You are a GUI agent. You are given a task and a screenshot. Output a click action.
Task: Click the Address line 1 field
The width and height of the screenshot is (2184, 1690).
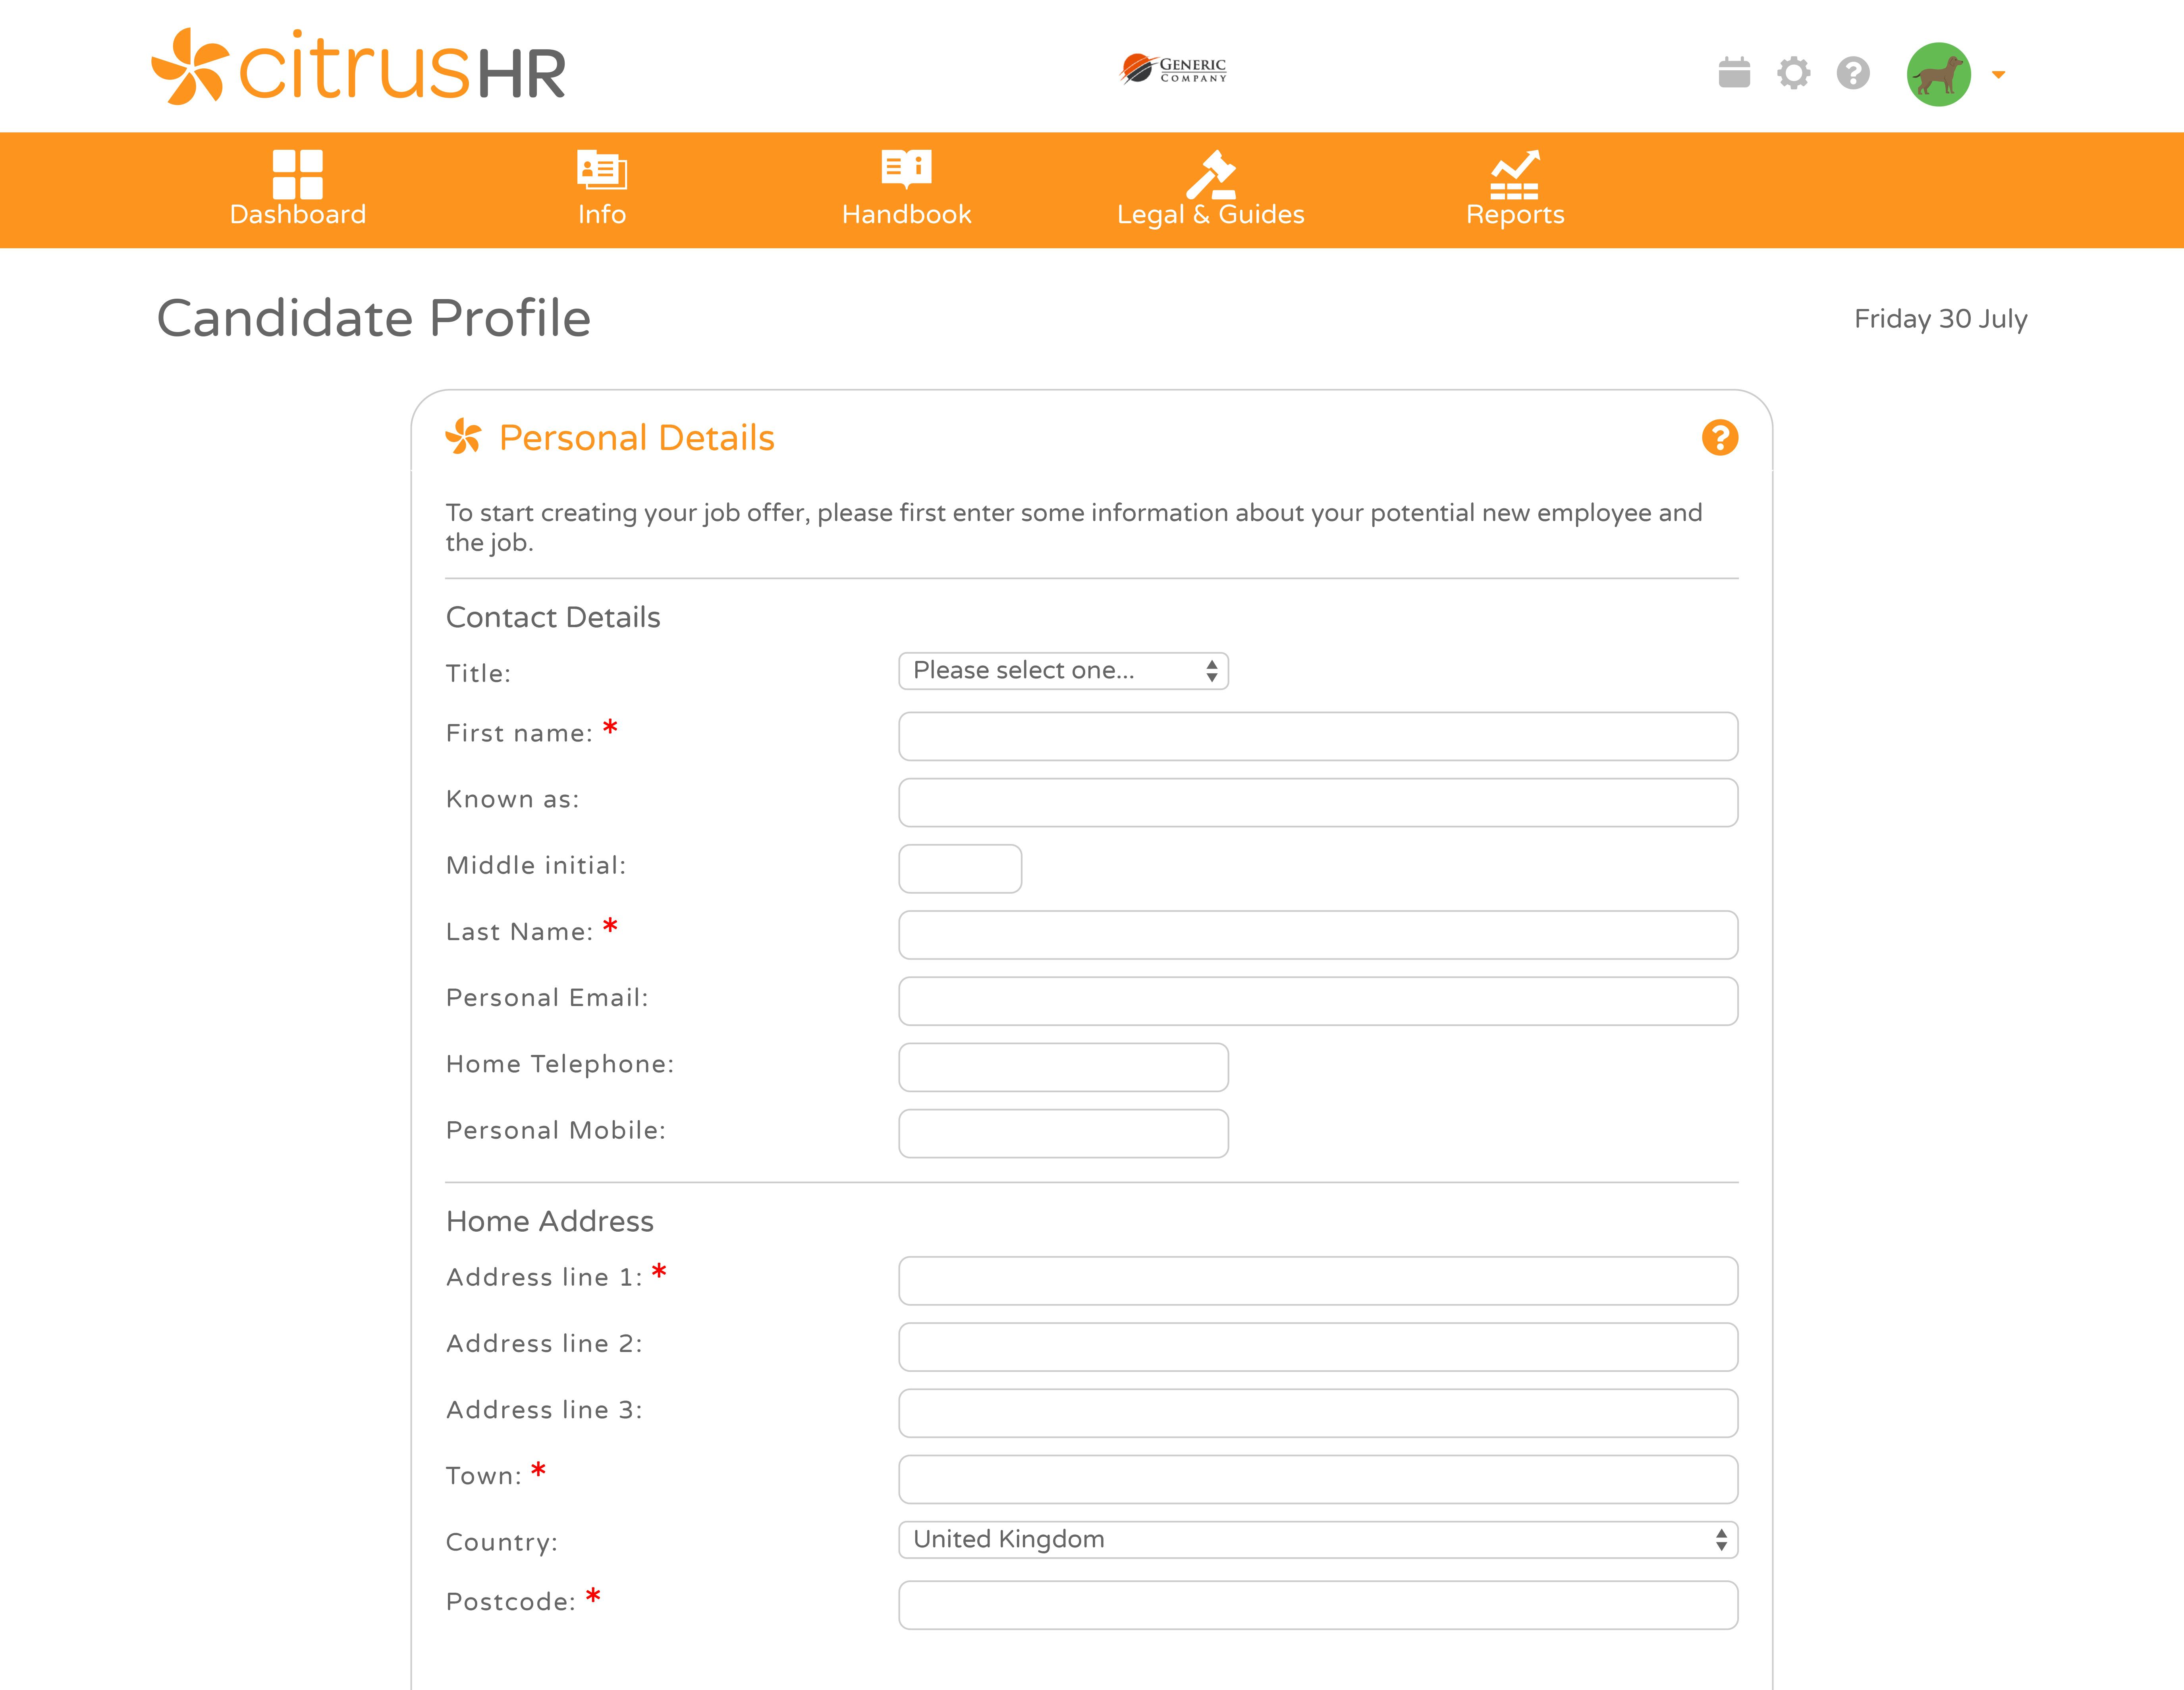pyautogui.click(x=1318, y=1281)
